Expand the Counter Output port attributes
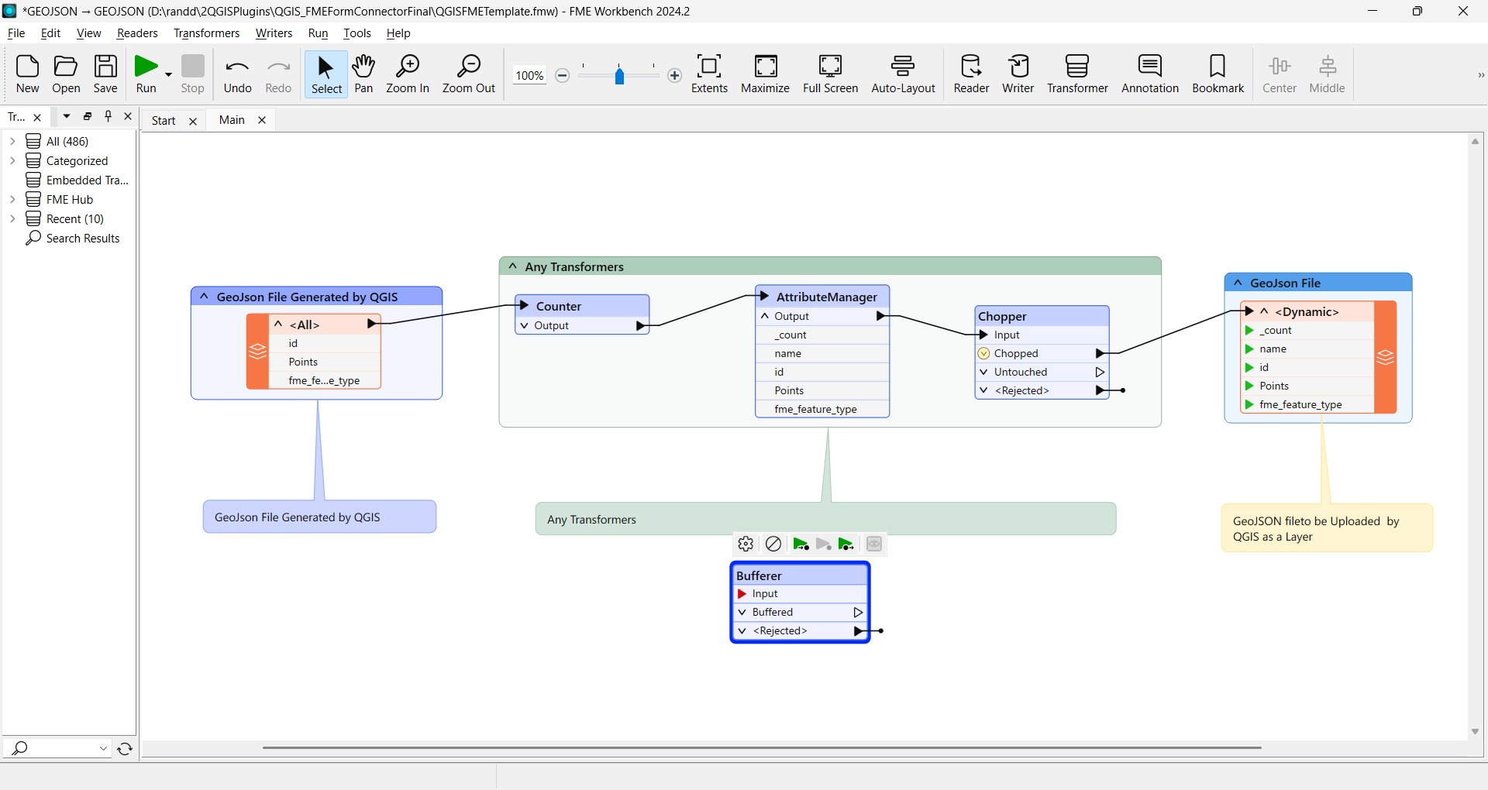1488x790 pixels. [525, 325]
